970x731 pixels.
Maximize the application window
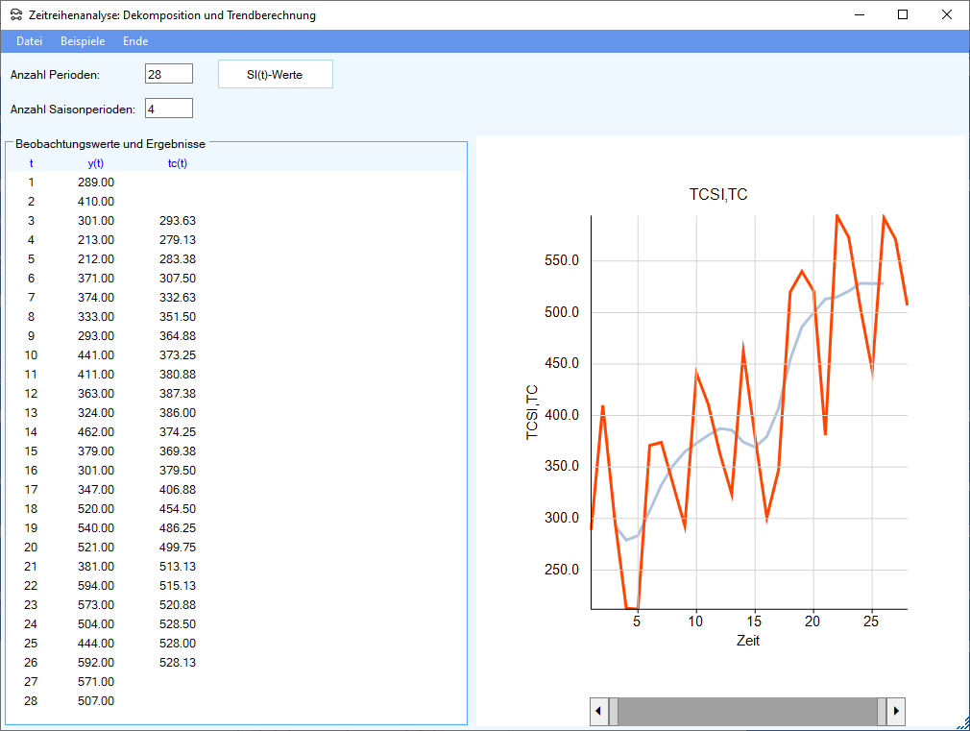point(903,15)
